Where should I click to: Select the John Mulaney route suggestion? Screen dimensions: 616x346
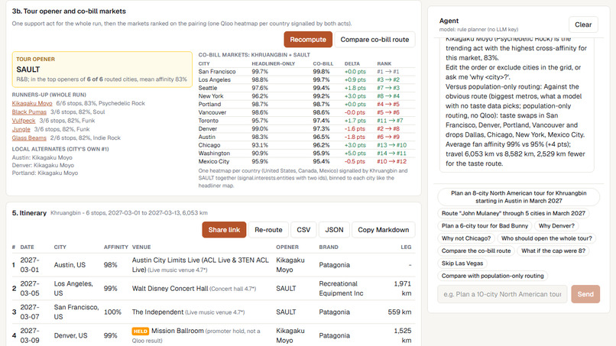(513, 213)
